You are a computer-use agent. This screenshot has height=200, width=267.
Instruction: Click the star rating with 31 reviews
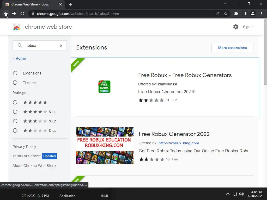click(151, 100)
